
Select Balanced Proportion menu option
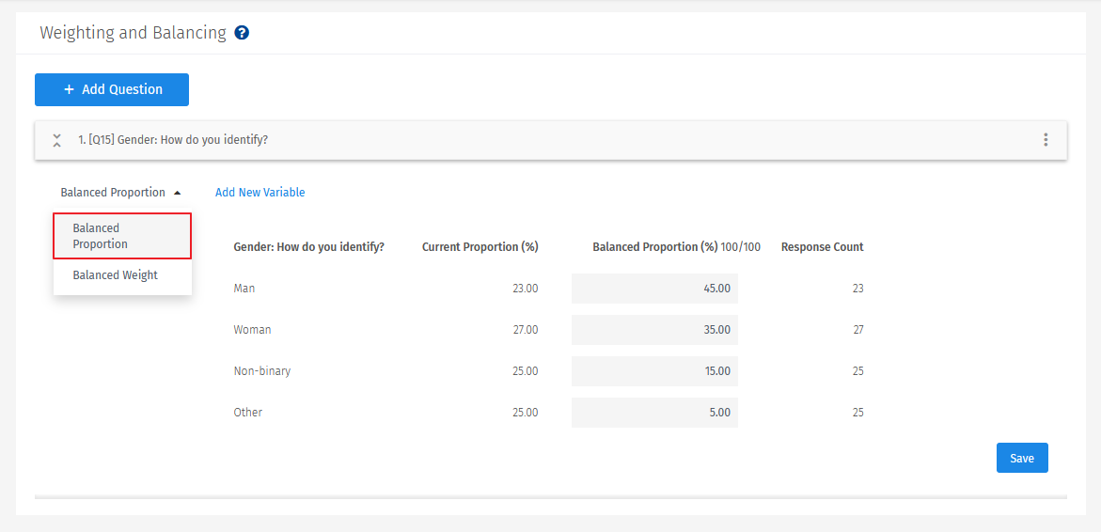pos(122,236)
